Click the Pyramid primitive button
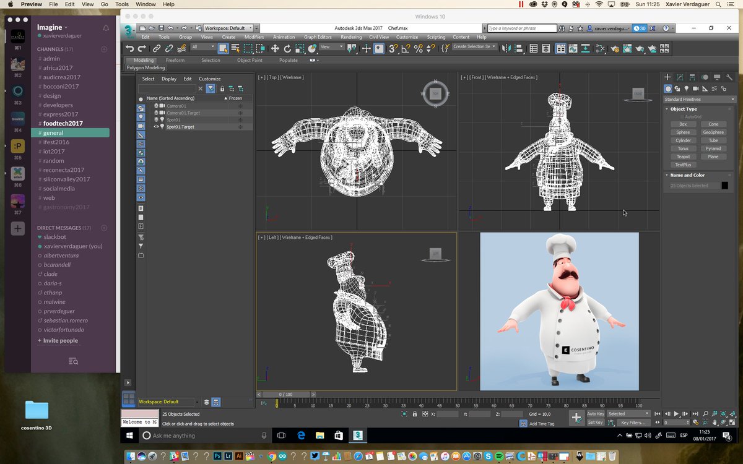 click(x=713, y=148)
